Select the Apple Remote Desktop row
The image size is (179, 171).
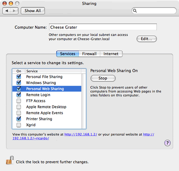[x=47, y=107]
